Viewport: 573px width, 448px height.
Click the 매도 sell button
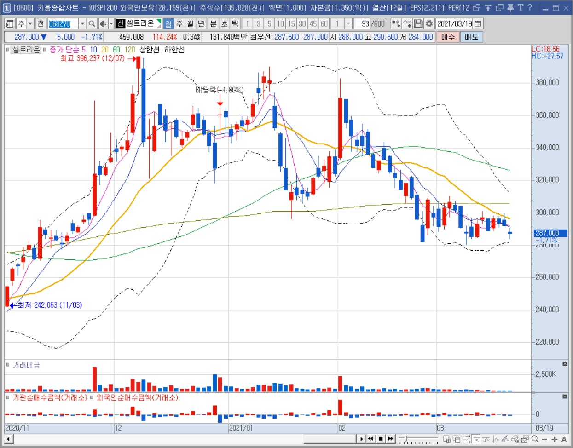[471, 37]
